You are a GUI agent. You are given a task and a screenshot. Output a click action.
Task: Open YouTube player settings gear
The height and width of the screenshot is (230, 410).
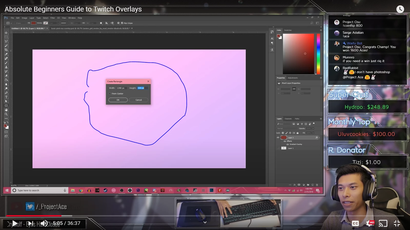coord(369,223)
